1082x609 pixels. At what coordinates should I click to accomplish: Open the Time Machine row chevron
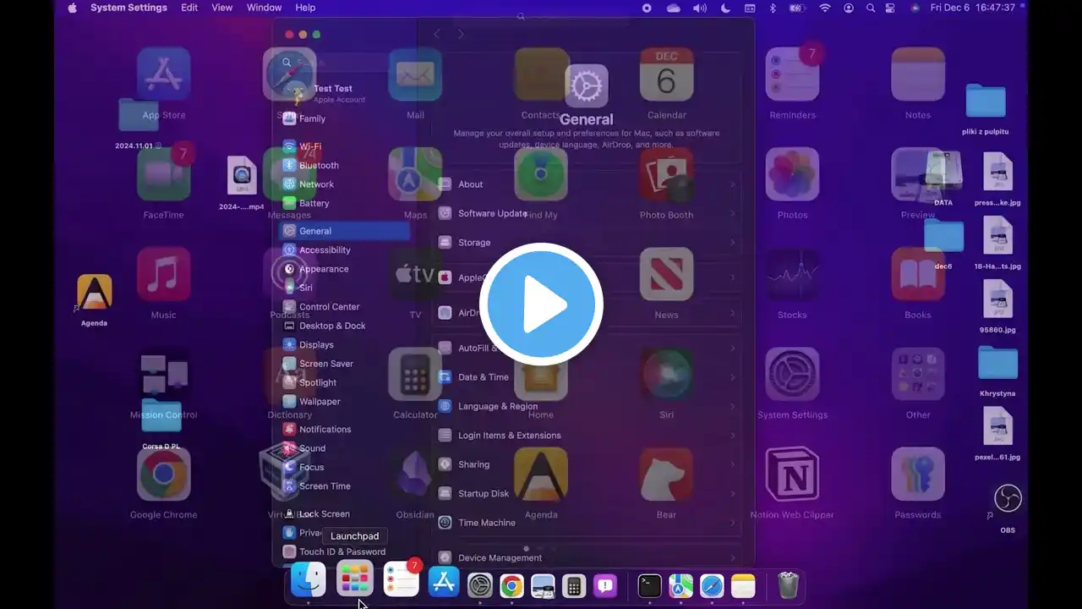tap(733, 523)
